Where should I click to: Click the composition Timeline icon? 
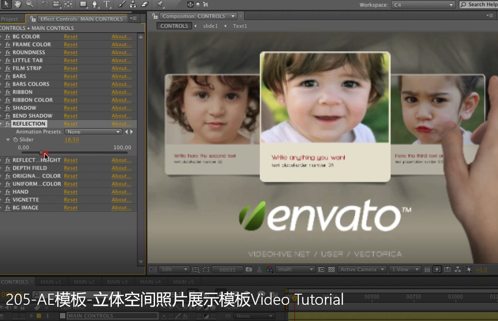click(447, 269)
